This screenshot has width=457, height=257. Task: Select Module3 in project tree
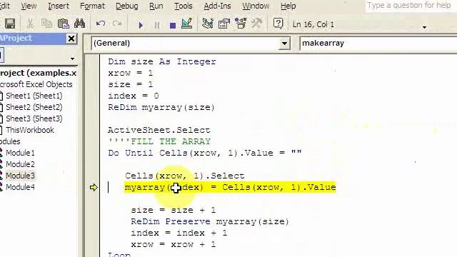click(20, 176)
